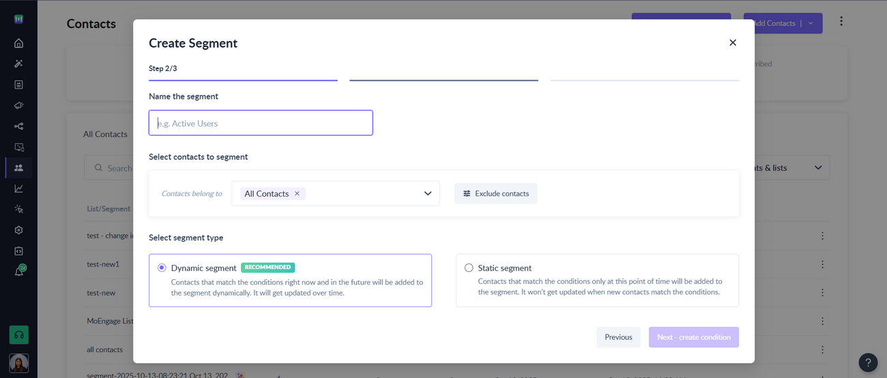The width and height of the screenshot is (887, 378).
Task: Expand the lists filter dropdown chevron
Action: click(818, 168)
